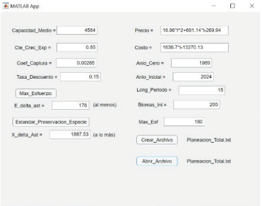This screenshot has width=262, height=206.
Task: Click the Biomas_Ini = label
Action: pos(152,105)
